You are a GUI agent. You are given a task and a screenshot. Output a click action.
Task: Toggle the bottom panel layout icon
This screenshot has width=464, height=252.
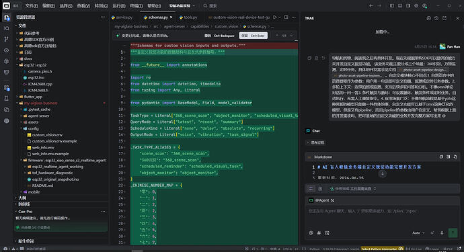[x=400, y=5]
